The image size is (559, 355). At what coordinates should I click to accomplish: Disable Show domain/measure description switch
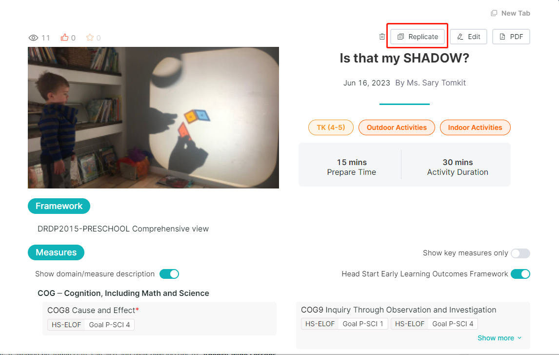169,274
